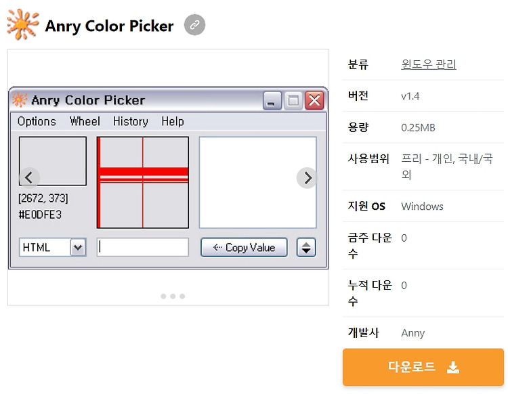The height and width of the screenshot is (394, 508).
Task: Click the red close X on picker window
Action: pos(314,100)
